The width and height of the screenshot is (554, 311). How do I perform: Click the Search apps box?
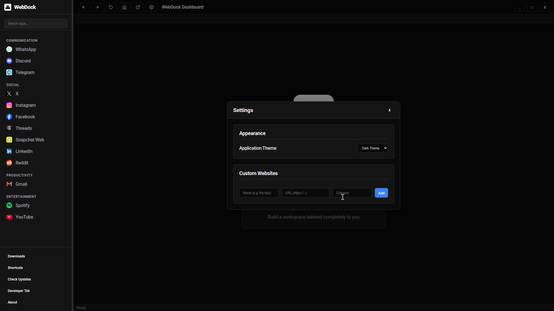(x=36, y=24)
